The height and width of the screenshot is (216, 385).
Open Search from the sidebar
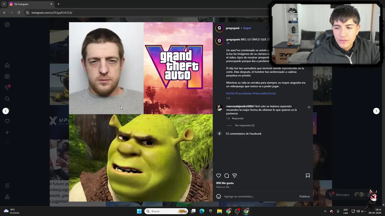[x=7, y=99]
